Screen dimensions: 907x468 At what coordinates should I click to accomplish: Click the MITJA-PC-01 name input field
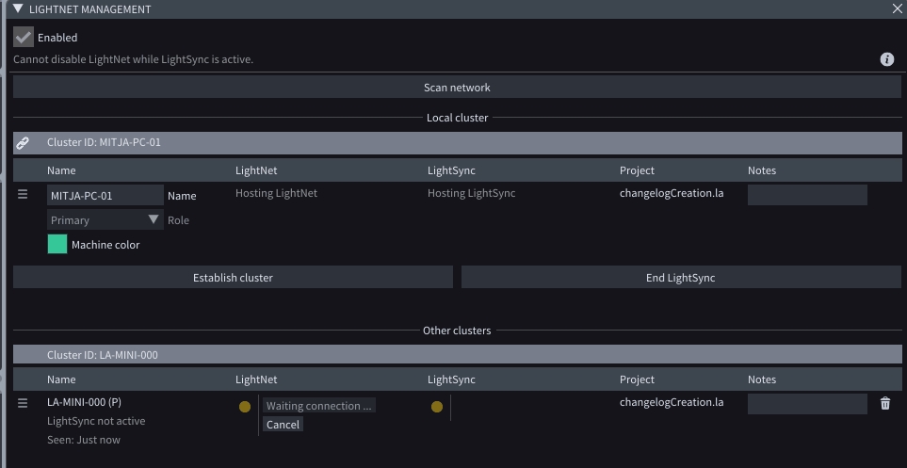point(105,196)
